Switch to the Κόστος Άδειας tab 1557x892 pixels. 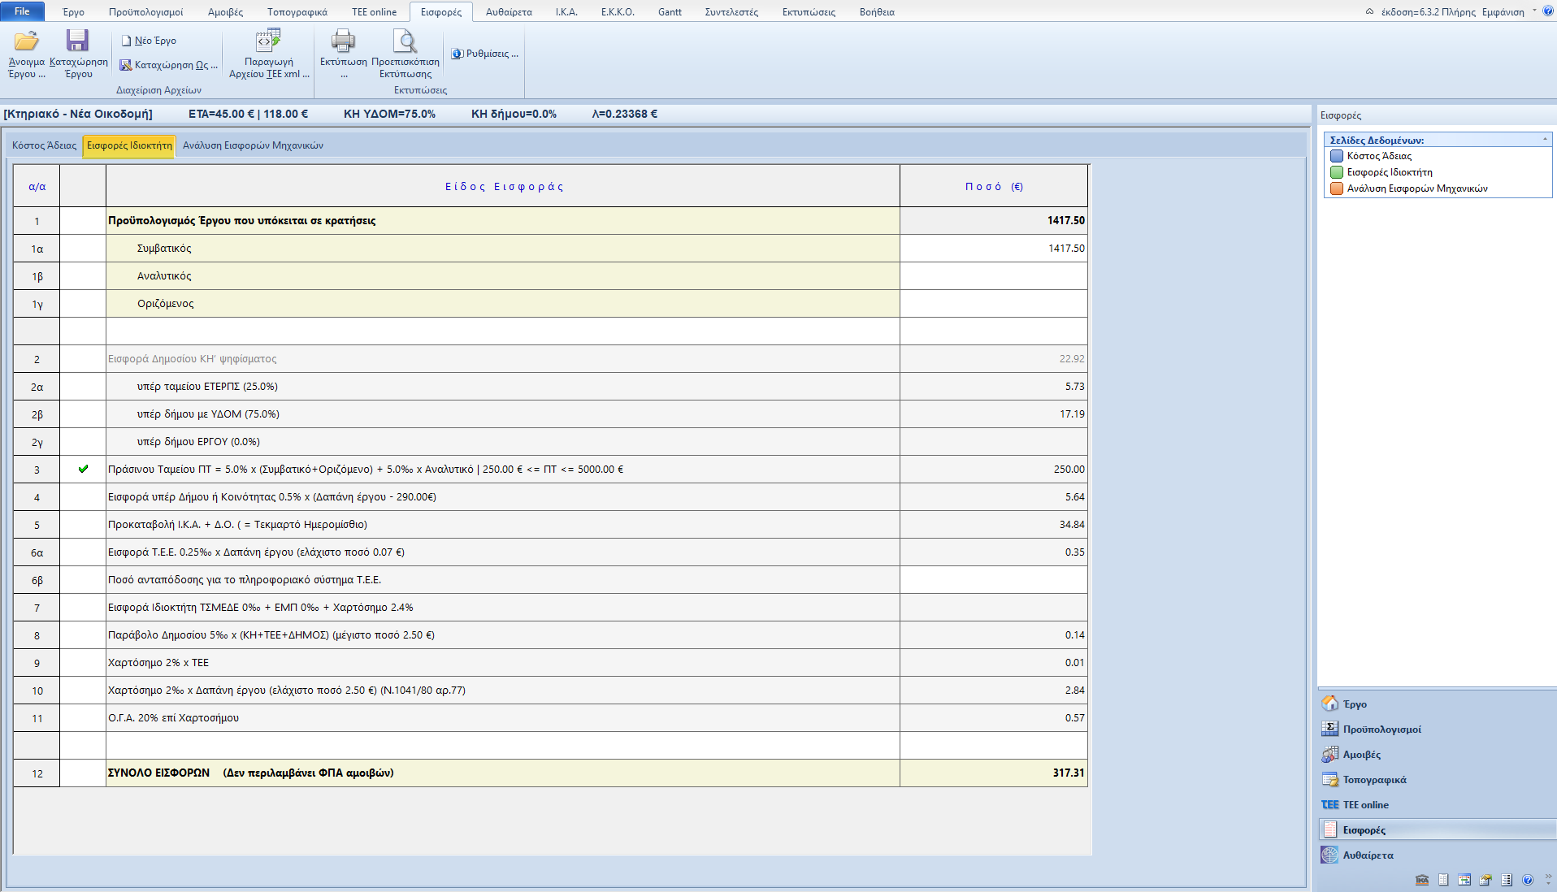point(44,145)
